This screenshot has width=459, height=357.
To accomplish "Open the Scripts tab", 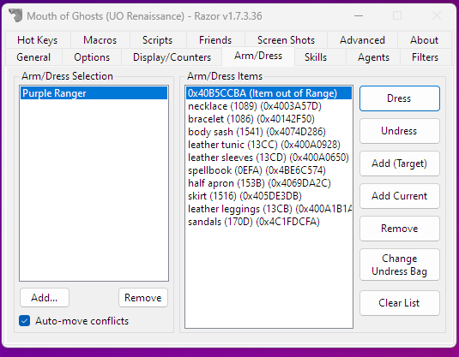I will [158, 40].
